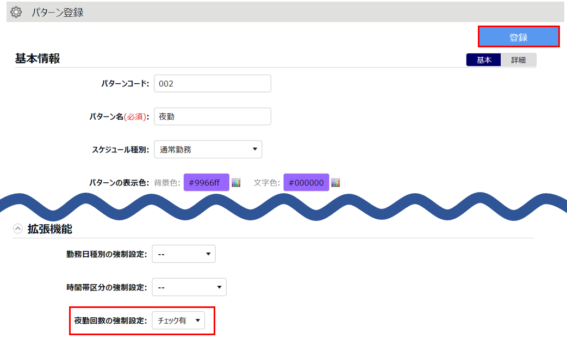Focus the パターン名 field containing 夜勤
Viewport: 567px width, 339px height.
pyautogui.click(x=212, y=116)
